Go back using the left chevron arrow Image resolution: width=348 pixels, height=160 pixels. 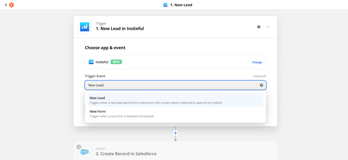coord(6,5)
